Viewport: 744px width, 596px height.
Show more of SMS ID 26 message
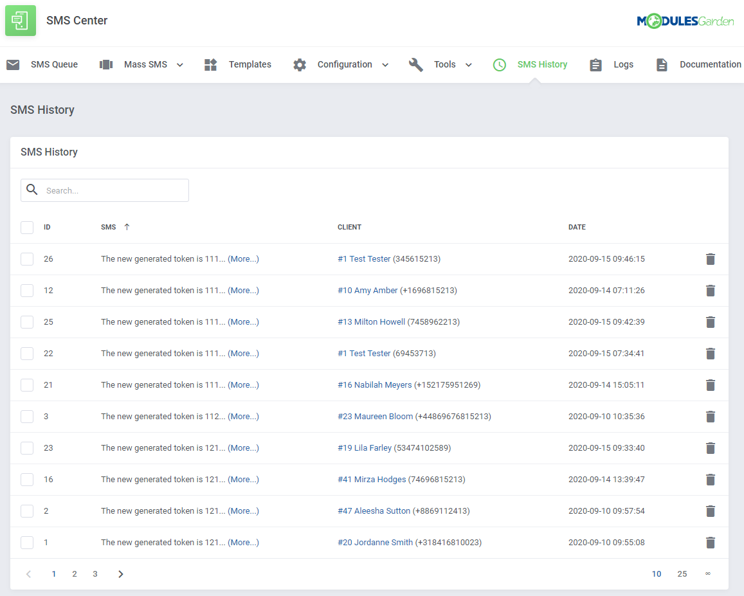click(244, 258)
